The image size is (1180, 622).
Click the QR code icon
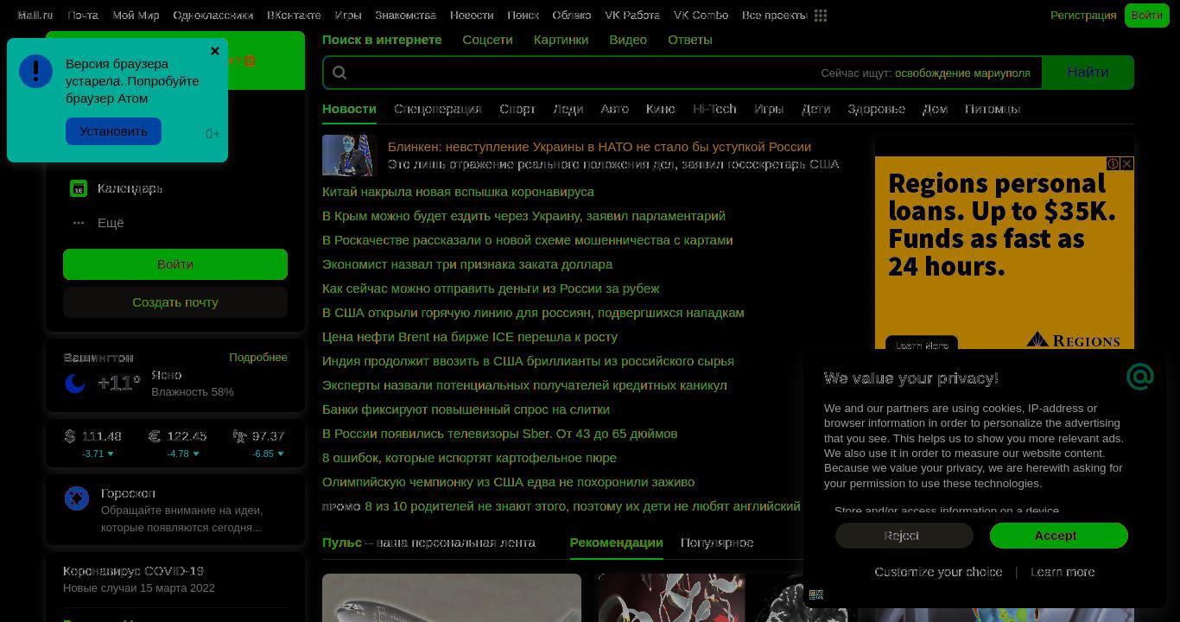[816, 594]
